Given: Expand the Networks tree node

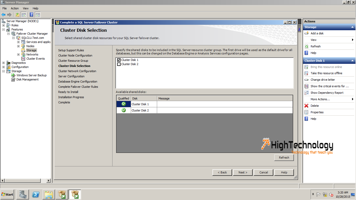Looking at the screenshot, I should [18, 54].
